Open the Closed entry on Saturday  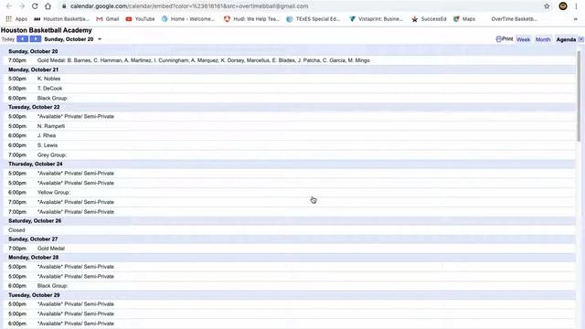click(16, 230)
